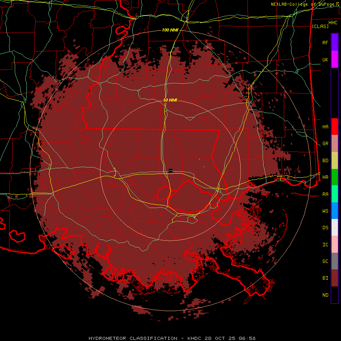
Task: Click the 'DS' legend label
Action: [325, 228]
